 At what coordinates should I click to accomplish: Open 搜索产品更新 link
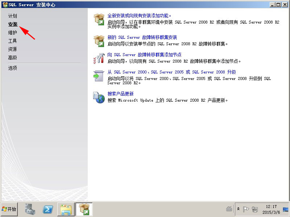click(x=121, y=94)
